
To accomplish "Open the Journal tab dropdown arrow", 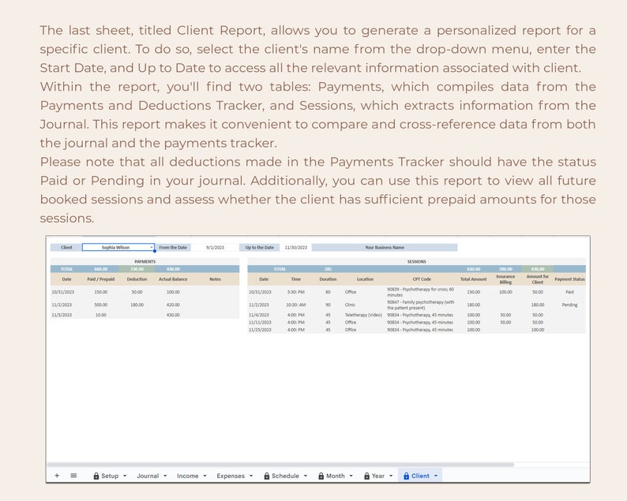I will pyautogui.click(x=165, y=476).
